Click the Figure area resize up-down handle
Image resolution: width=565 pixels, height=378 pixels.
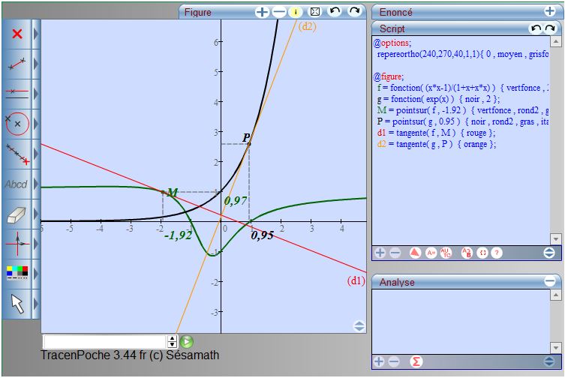tap(359, 326)
